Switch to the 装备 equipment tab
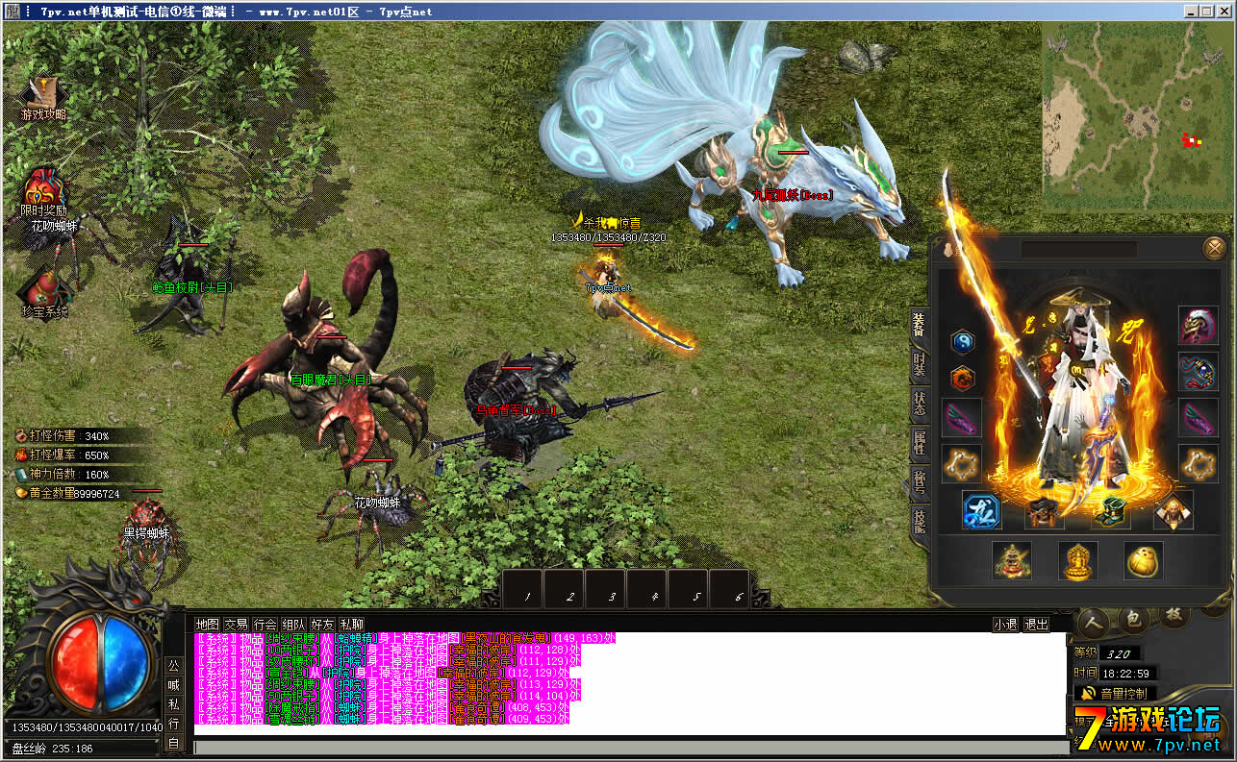 (x=920, y=326)
